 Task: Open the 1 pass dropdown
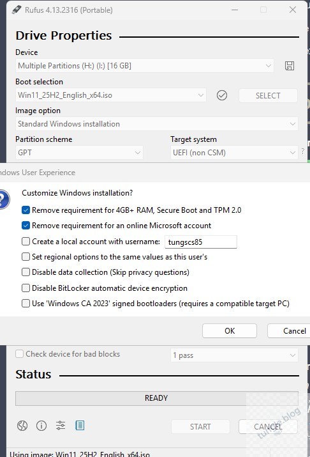(x=234, y=355)
